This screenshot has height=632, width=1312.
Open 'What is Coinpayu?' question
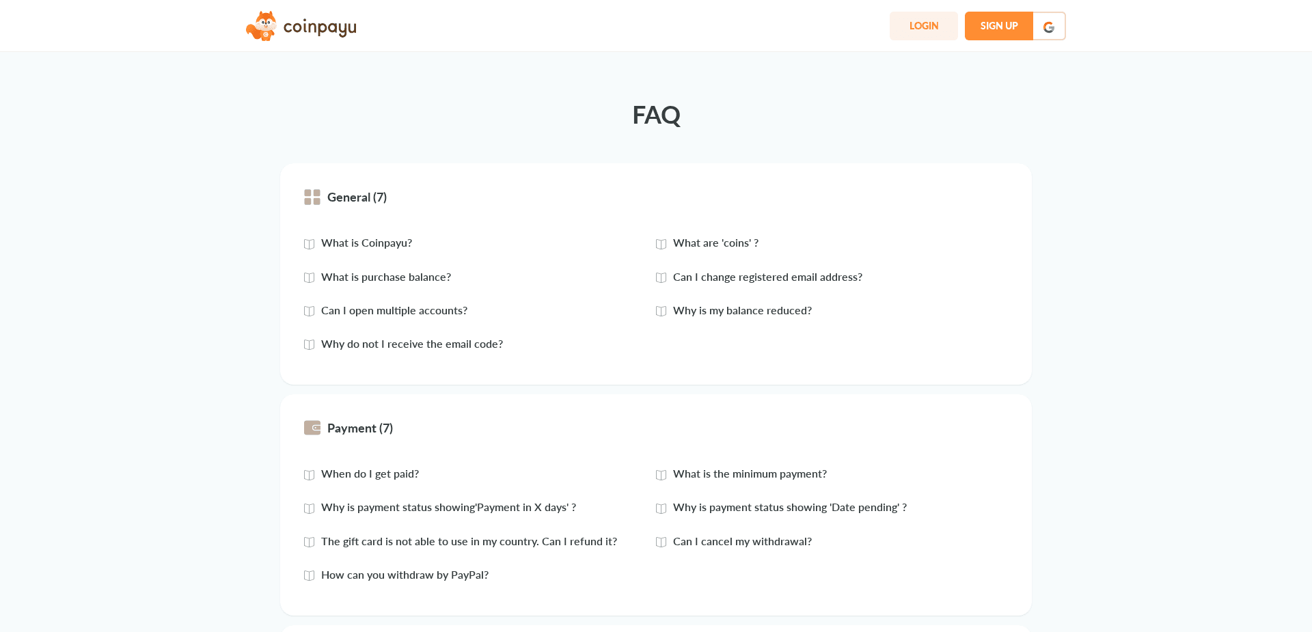pyautogui.click(x=366, y=243)
